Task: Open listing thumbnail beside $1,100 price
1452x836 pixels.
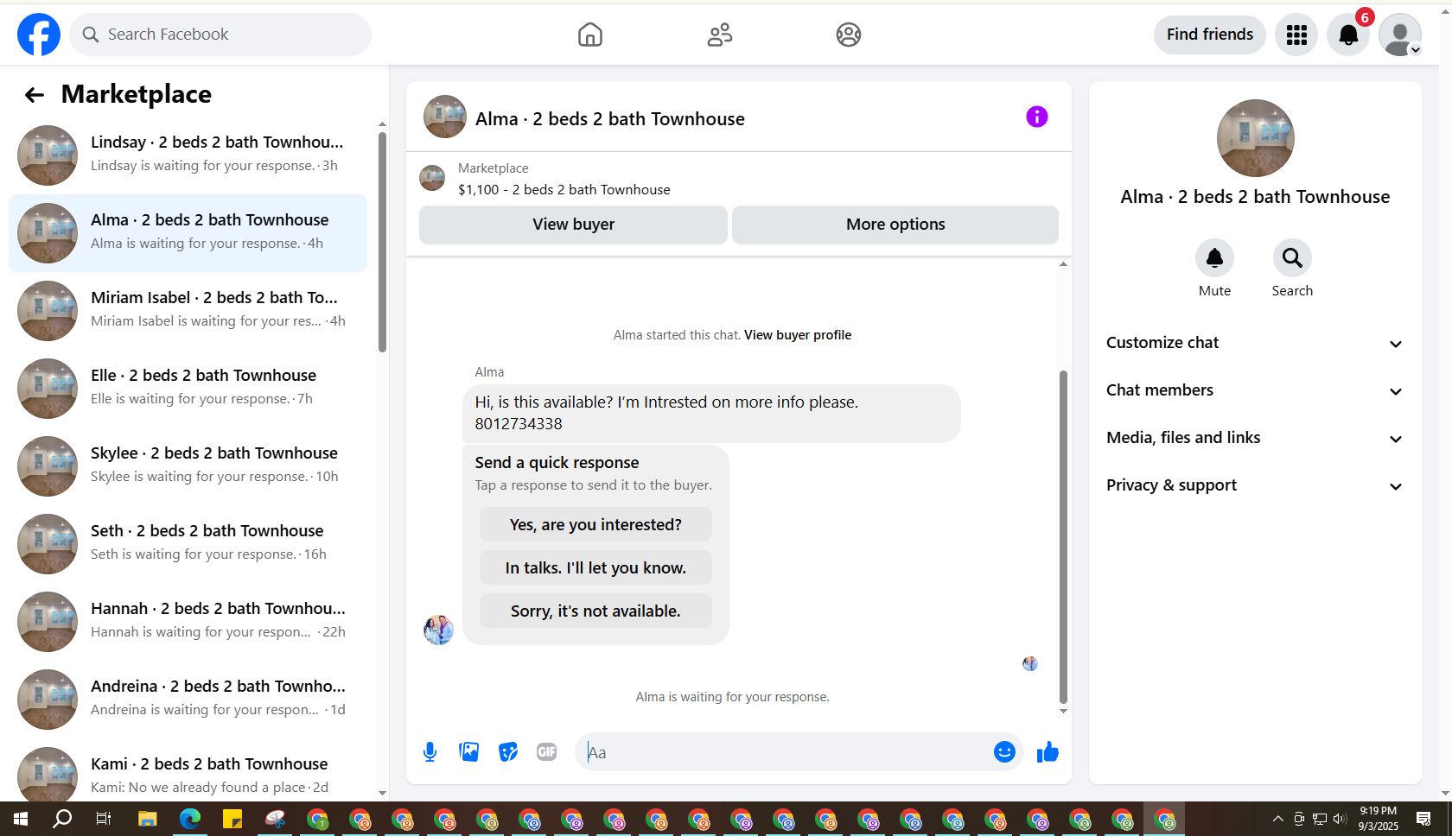Action: pyautogui.click(x=432, y=178)
